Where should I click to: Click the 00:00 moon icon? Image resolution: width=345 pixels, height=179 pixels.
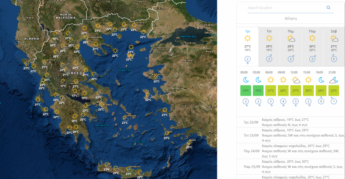[246, 80]
